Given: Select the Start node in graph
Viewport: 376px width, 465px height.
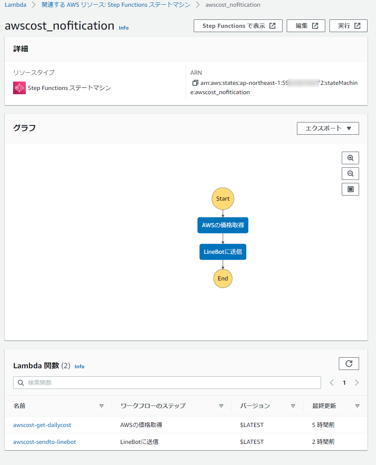Looking at the screenshot, I should pos(223,199).
